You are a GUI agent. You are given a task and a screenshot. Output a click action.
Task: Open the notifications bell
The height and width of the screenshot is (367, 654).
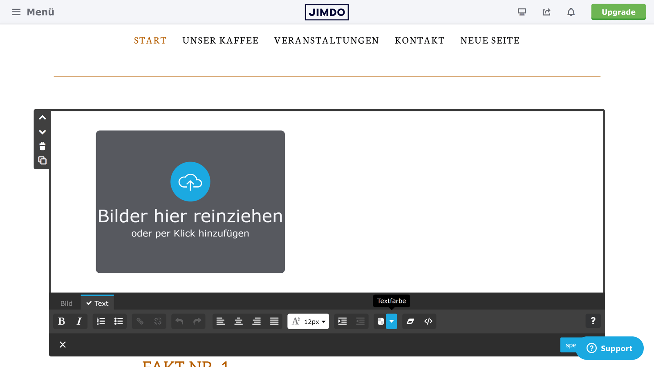[x=571, y=12]
